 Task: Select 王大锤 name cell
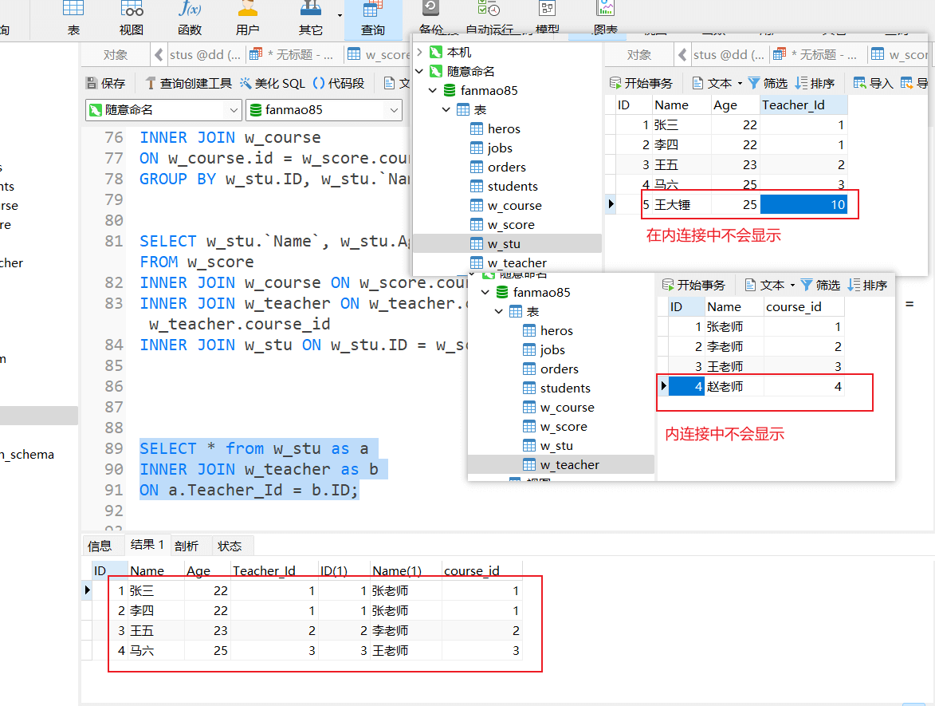[681, 205]
